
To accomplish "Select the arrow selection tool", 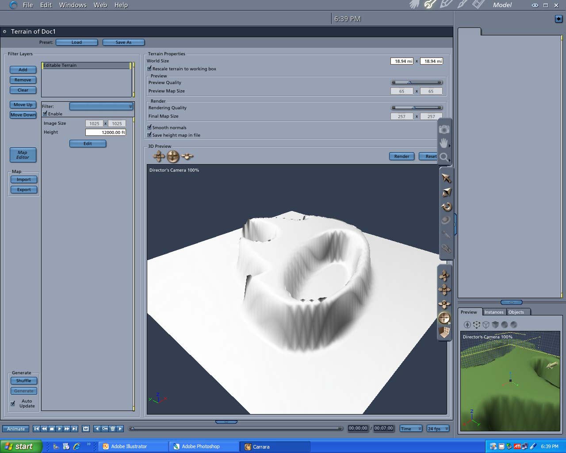I will click(x=446, y=178).
